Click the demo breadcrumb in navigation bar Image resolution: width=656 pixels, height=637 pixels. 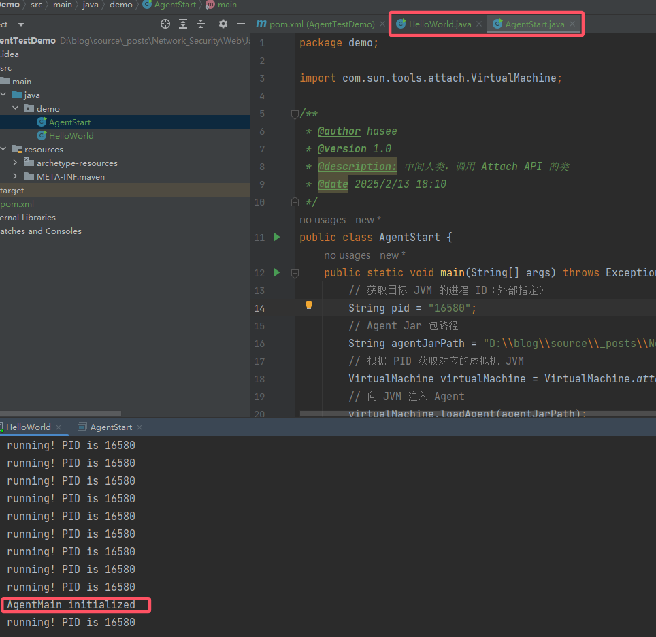121,5
